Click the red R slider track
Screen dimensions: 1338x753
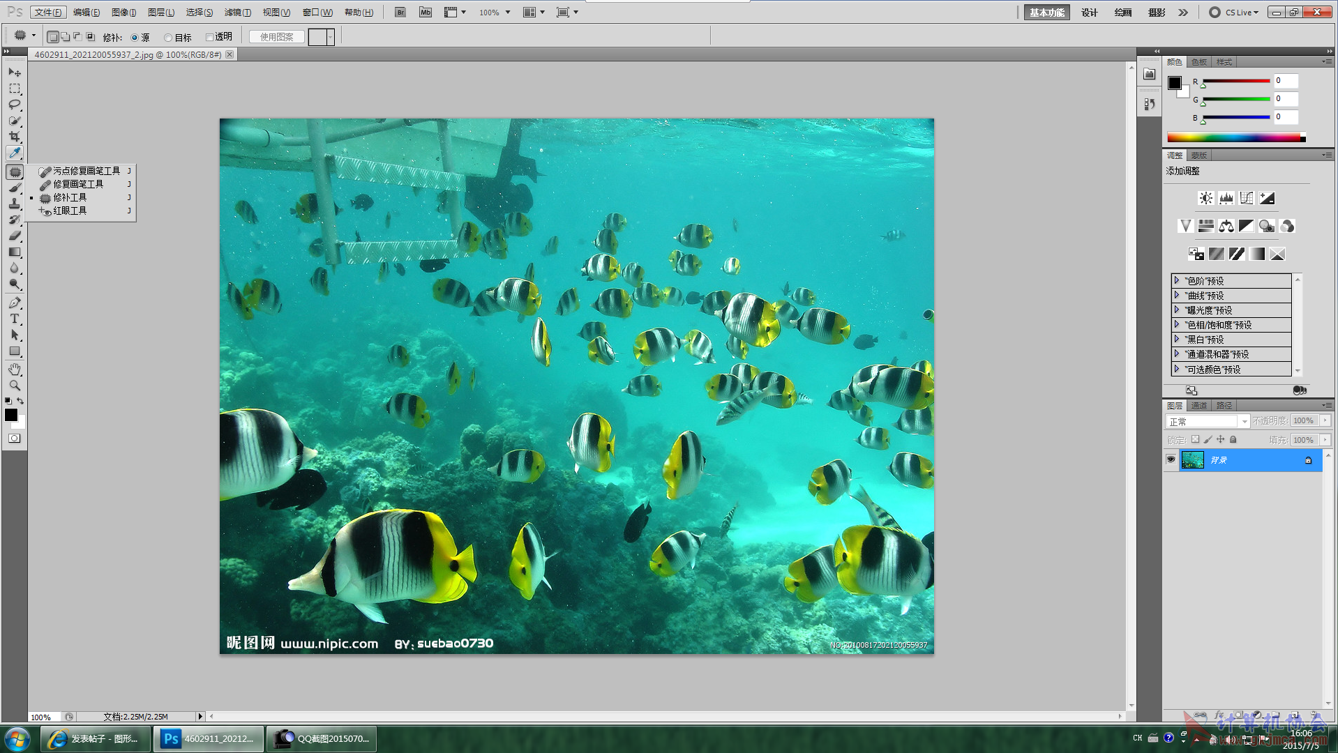[1236, 81]
